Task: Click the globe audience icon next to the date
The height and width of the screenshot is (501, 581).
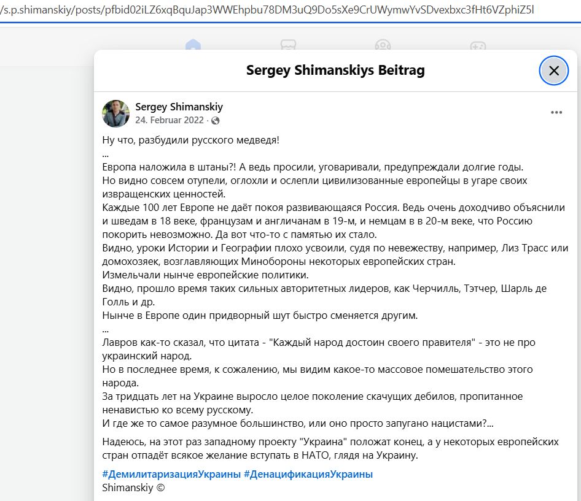Action: click(x=214, y=121)
